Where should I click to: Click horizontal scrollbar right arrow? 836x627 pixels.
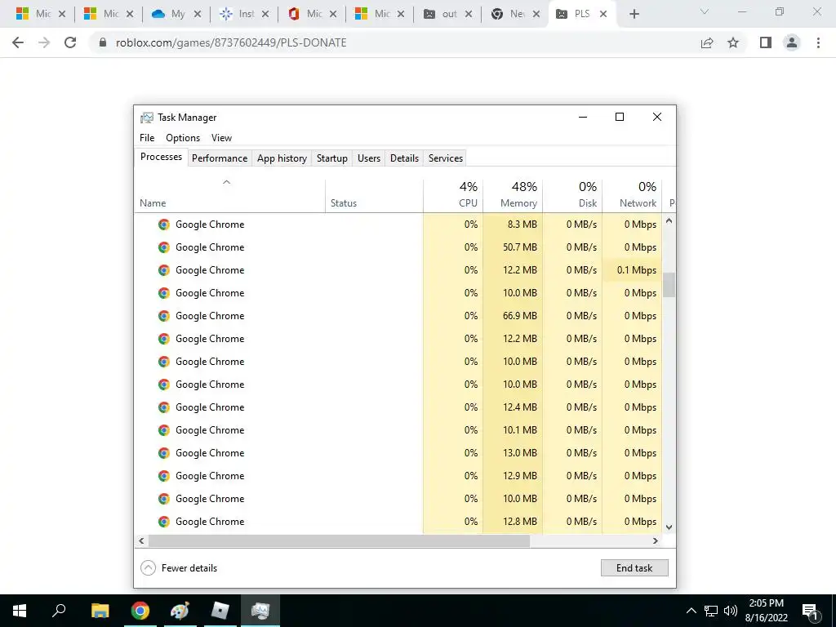click(x=656, y=540)
